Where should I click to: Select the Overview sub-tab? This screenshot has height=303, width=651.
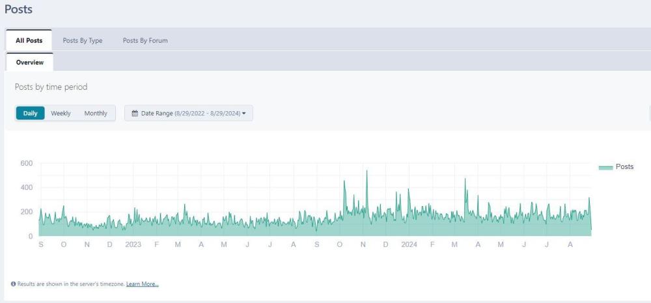point(30,62)
